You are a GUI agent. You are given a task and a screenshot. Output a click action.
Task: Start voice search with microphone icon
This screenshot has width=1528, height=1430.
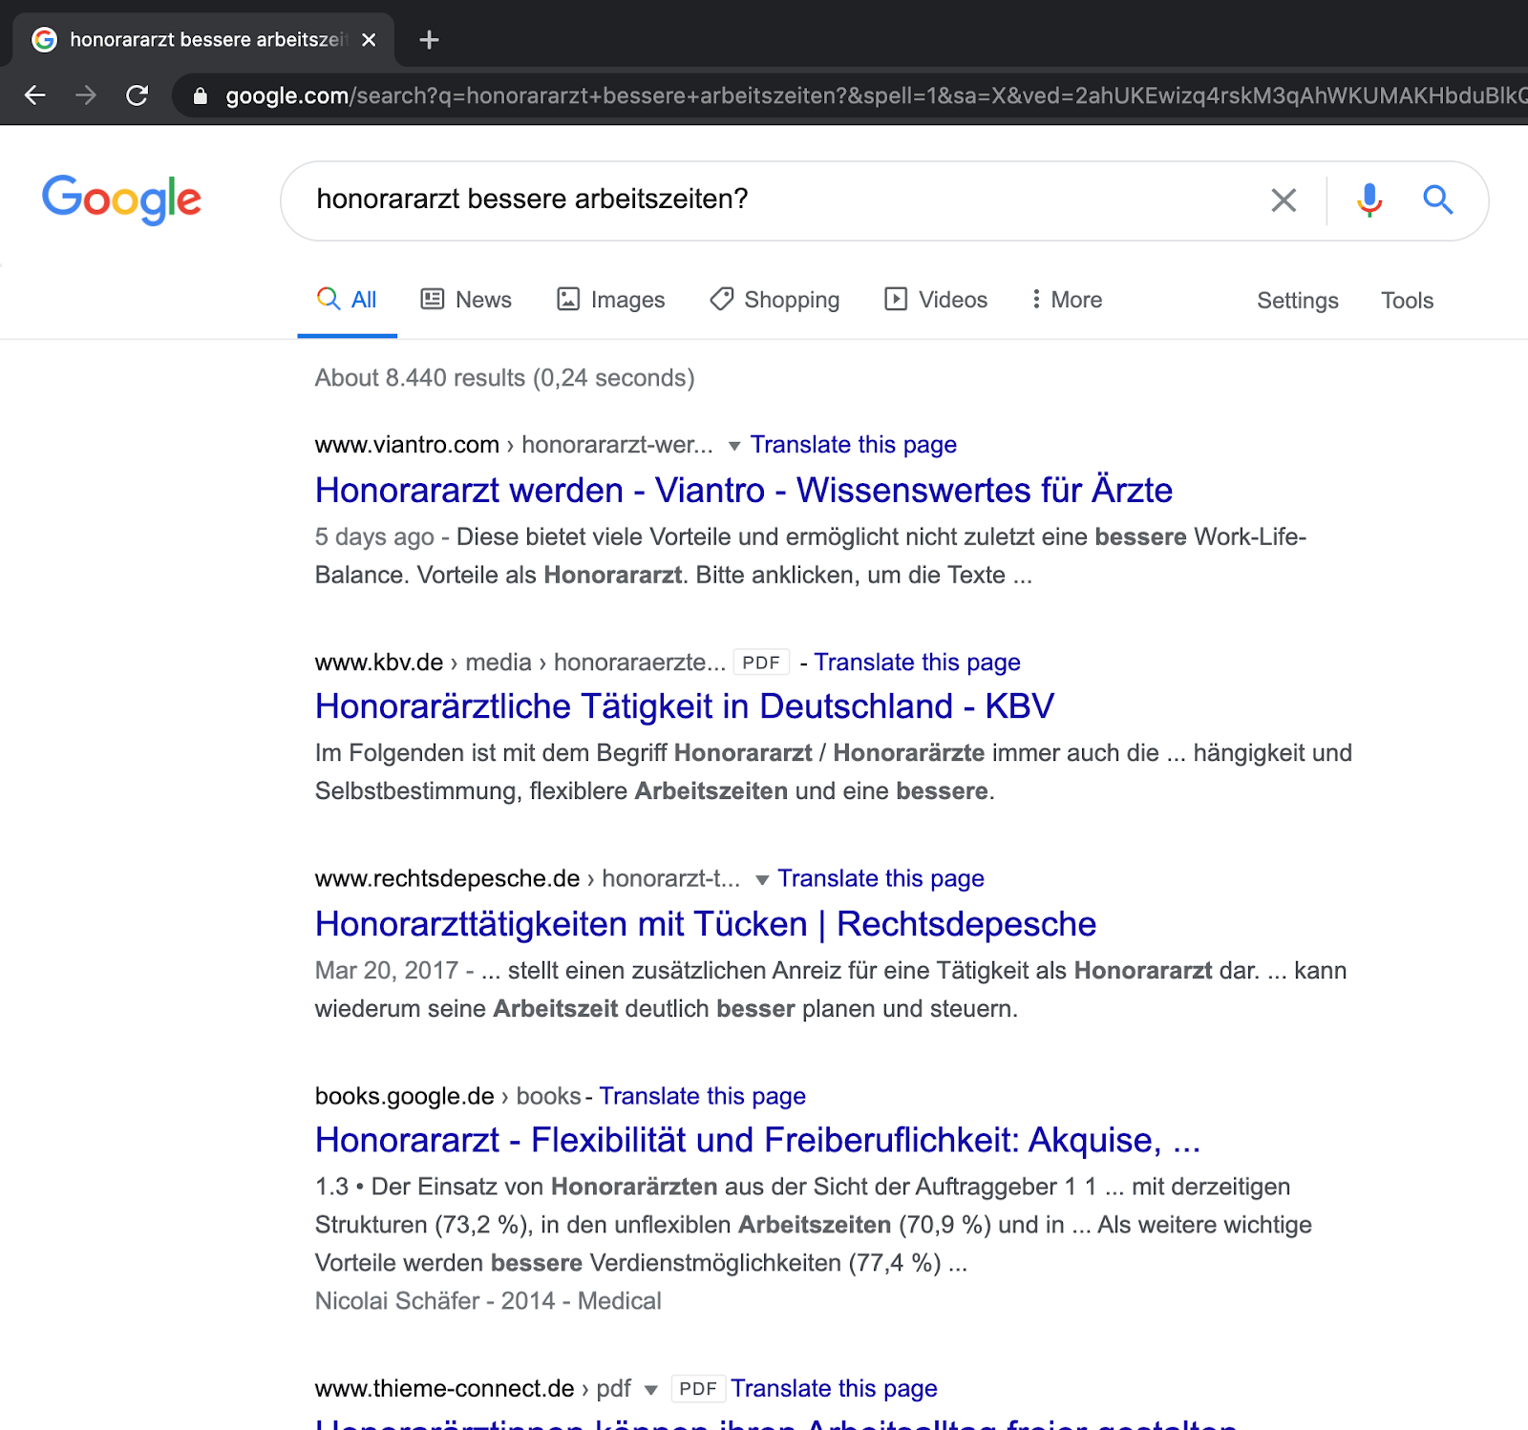pyautogui.click(x=1369, y=200)
